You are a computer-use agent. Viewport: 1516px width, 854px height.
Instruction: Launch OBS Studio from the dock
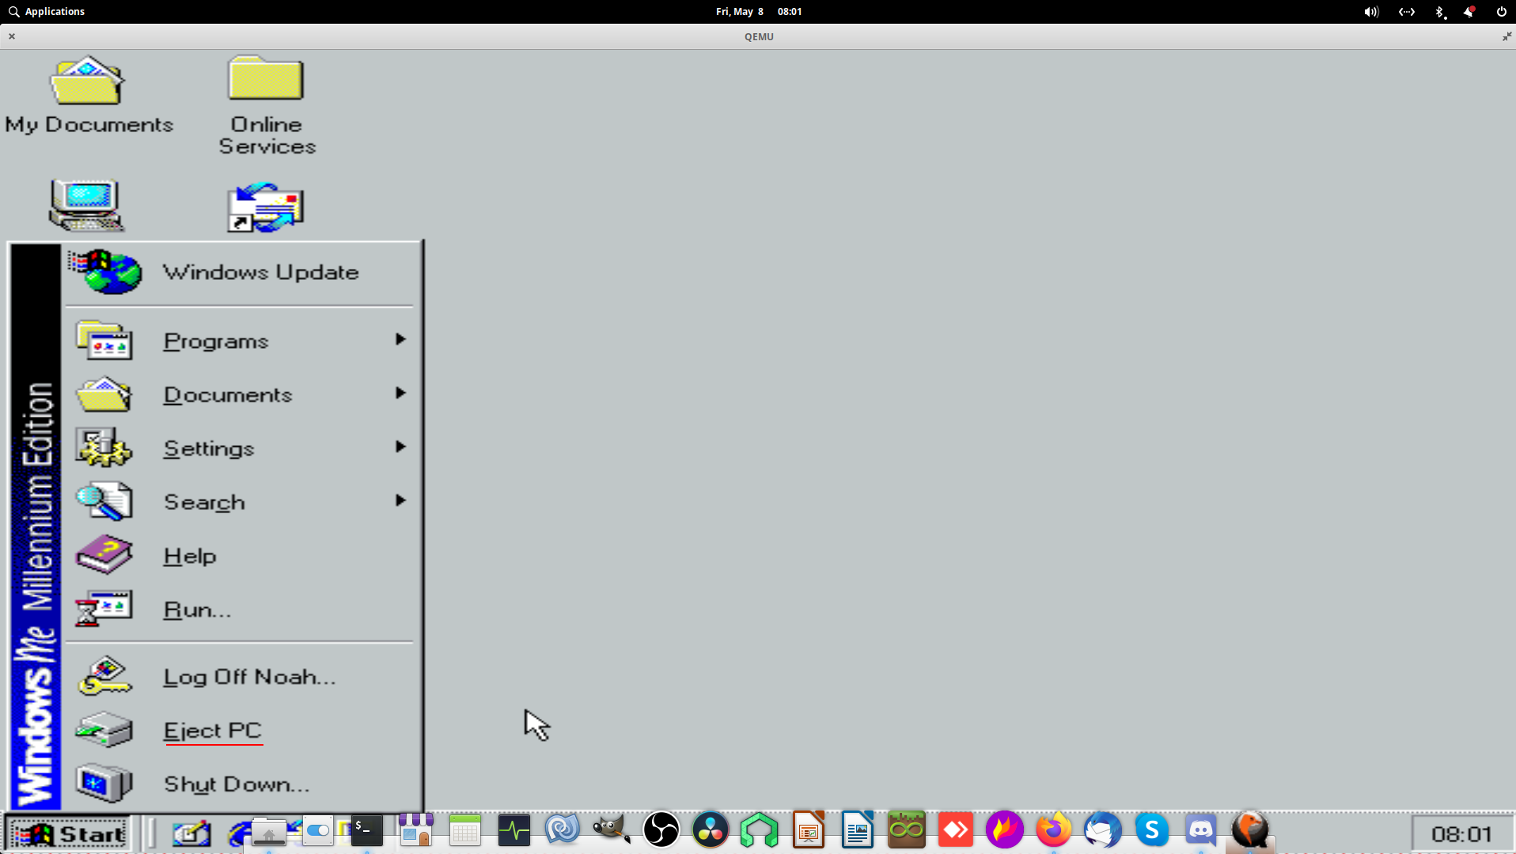(x=661, y=830)
